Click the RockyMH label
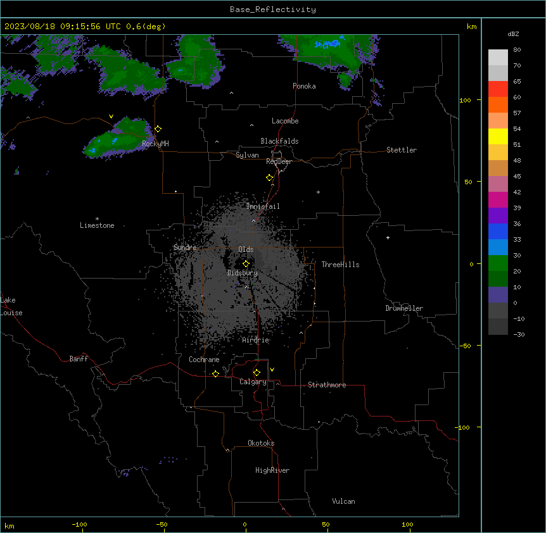This screenshot has height=533, width=546. [x=155, y=144]
